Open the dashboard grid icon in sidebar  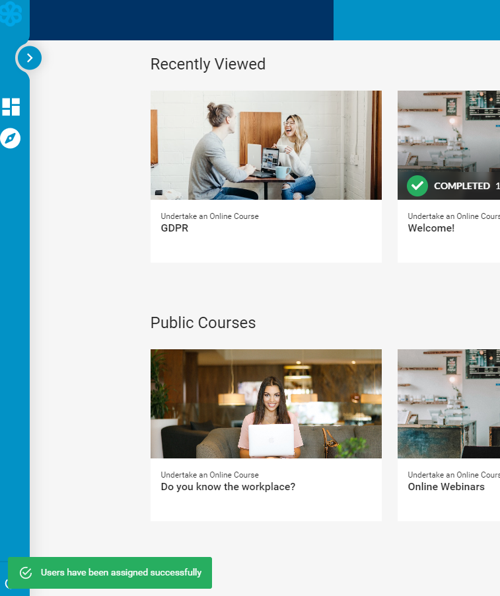click(x=11, y=106)
